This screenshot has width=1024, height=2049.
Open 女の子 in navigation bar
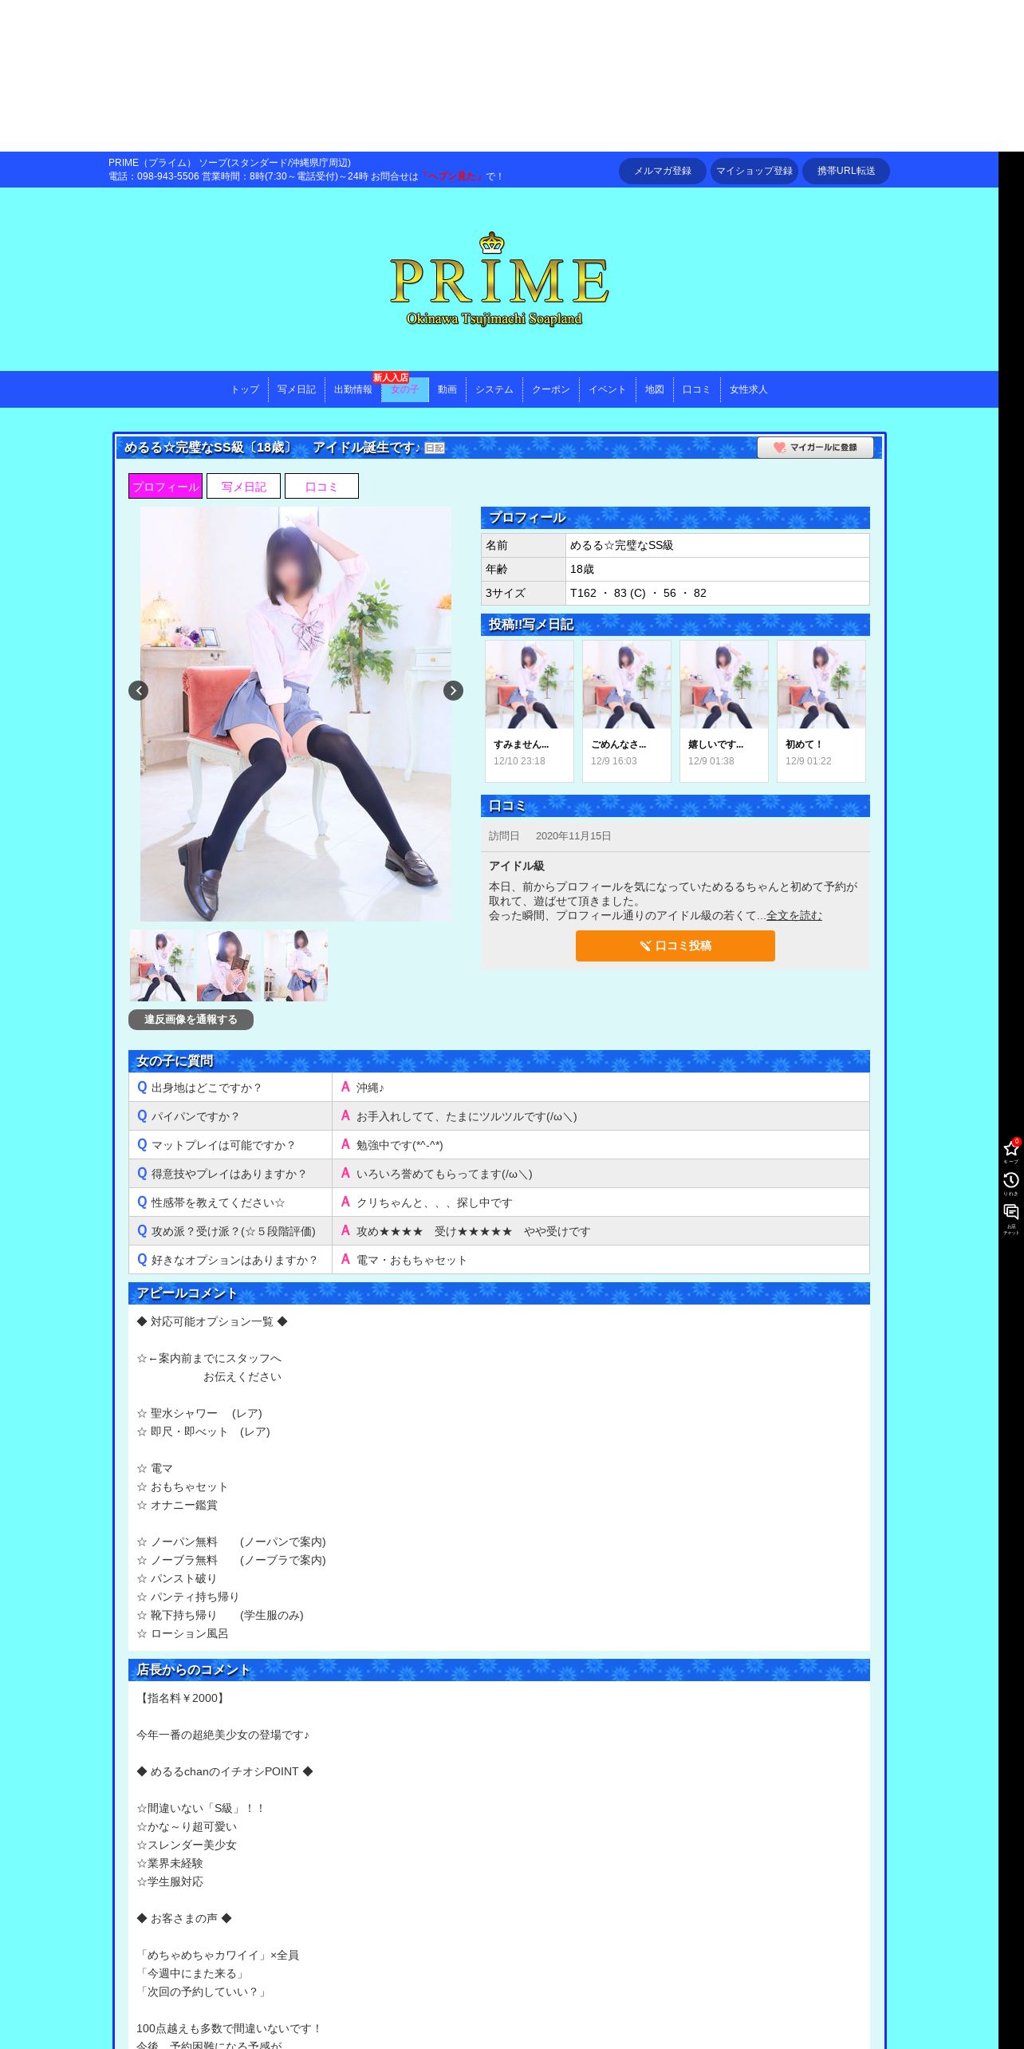point(405,389)
